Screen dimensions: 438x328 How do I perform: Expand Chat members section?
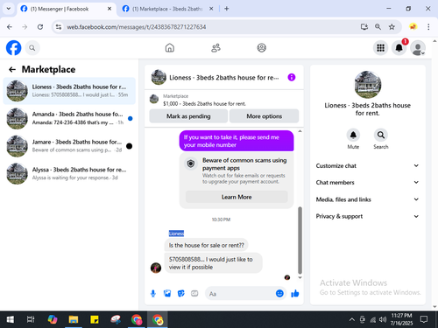click(x=367, y=183)
